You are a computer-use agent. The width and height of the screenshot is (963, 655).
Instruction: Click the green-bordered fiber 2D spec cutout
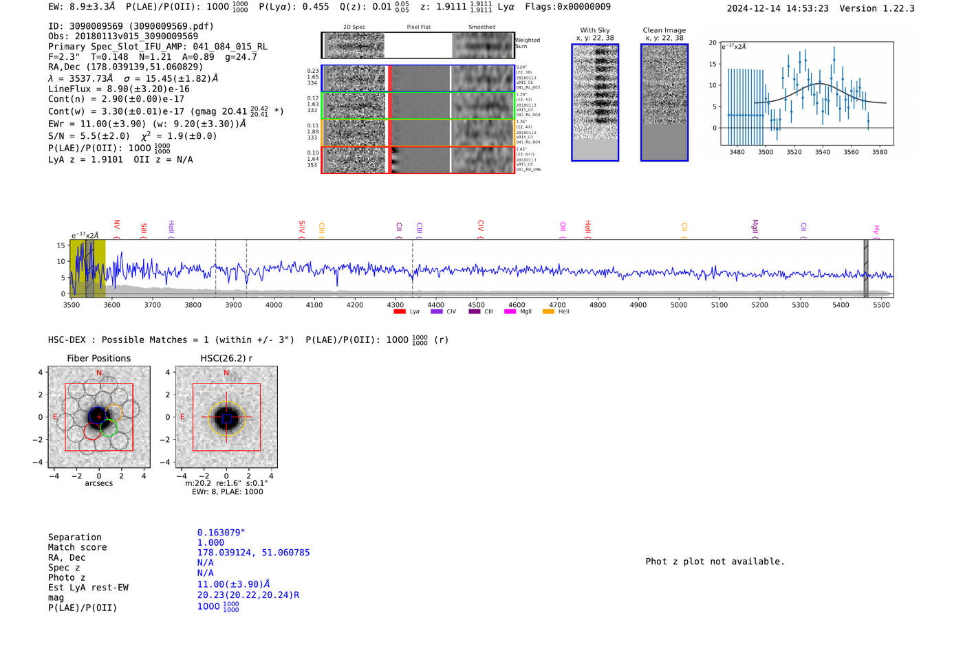[354, 106]
